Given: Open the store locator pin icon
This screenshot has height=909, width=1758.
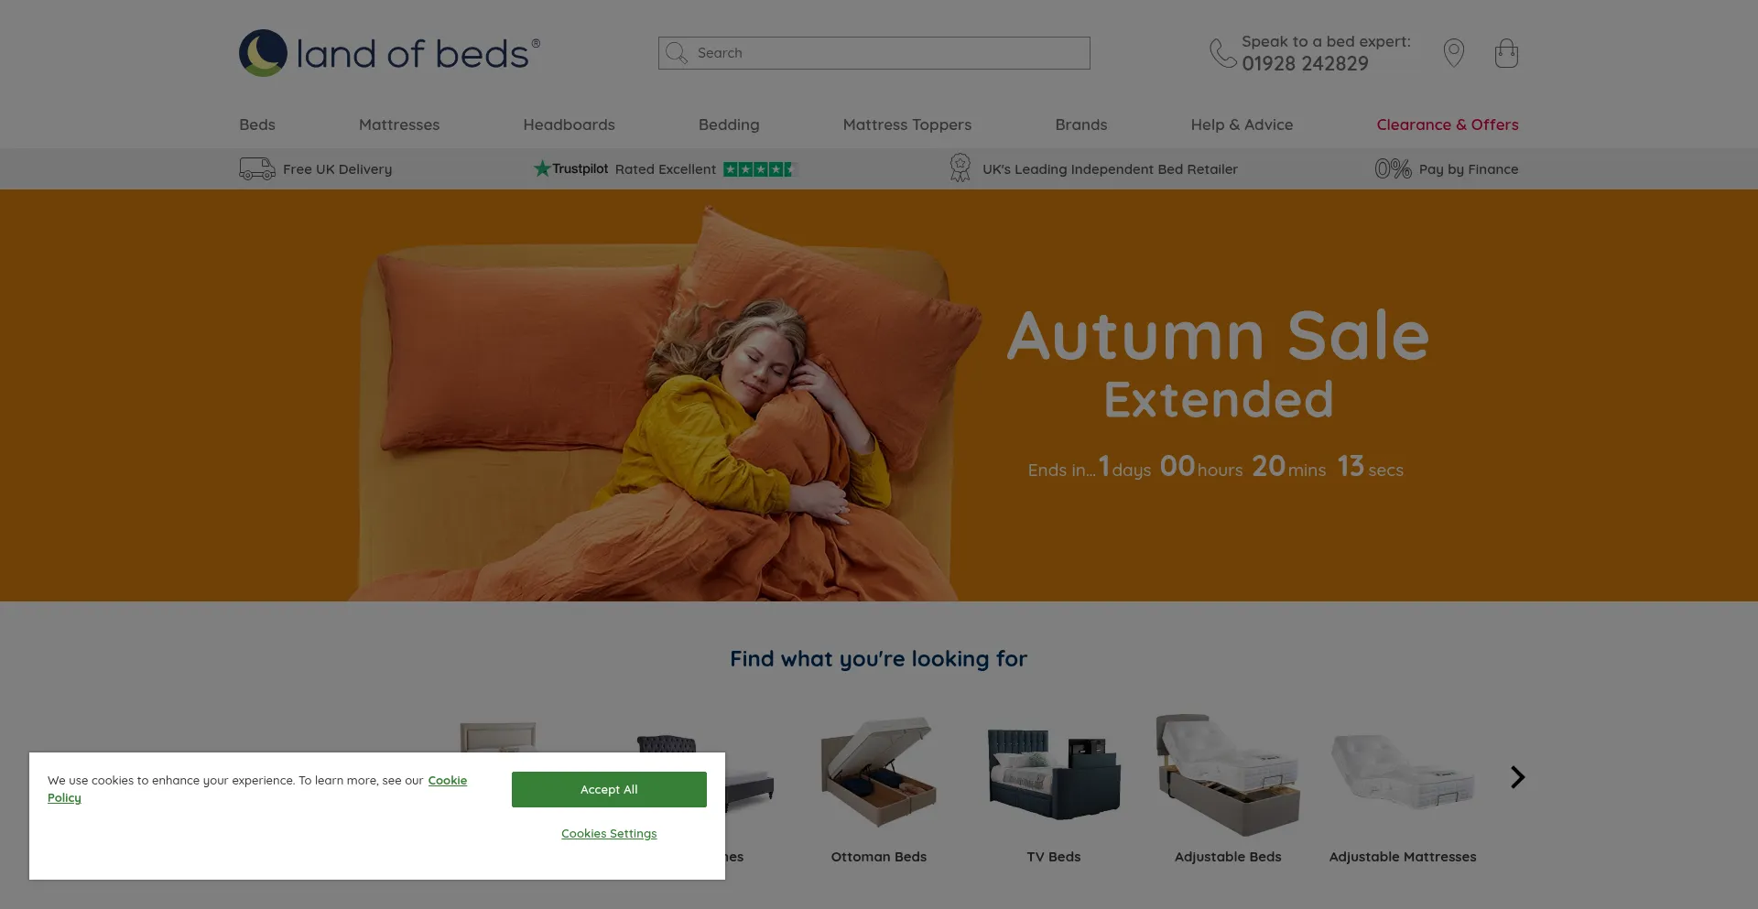Looking at the screenshot, I should pos(1453,53).
